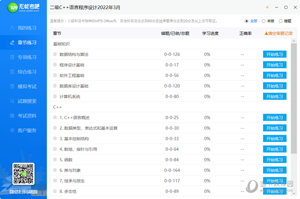Viewport: 300px width, 199px height.
Task: Expand the 7. 继承与派生 chapter
Action: tap(55, 180)
